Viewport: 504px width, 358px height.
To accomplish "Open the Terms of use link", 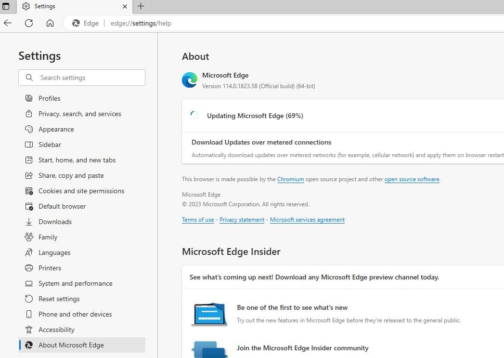I will [198, 220].
